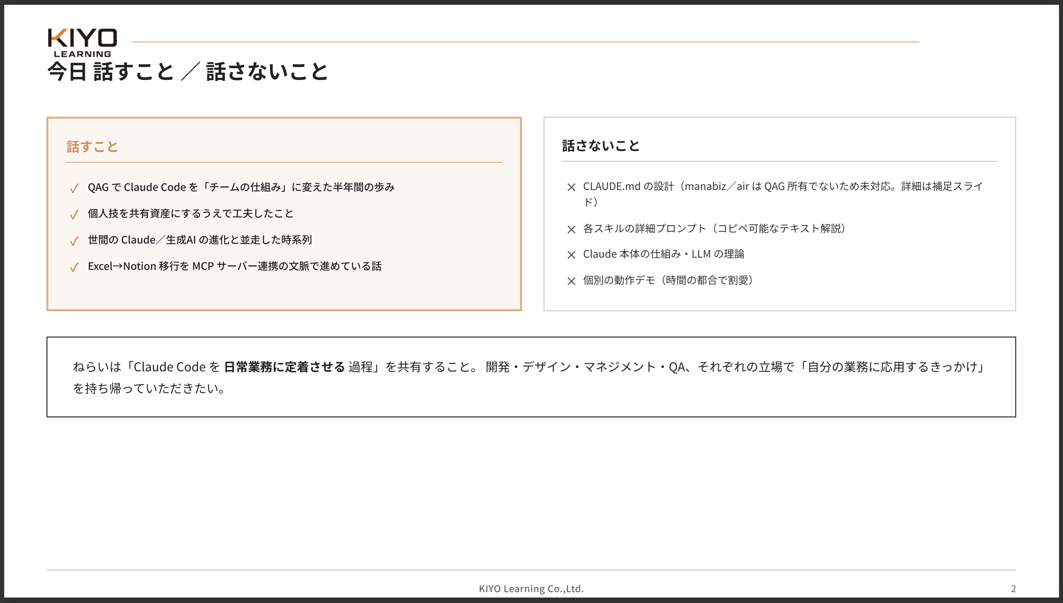Select the text 各スキルの詳細プロンプト（コピペ可能なテキスト解説）

coord(714,228)
